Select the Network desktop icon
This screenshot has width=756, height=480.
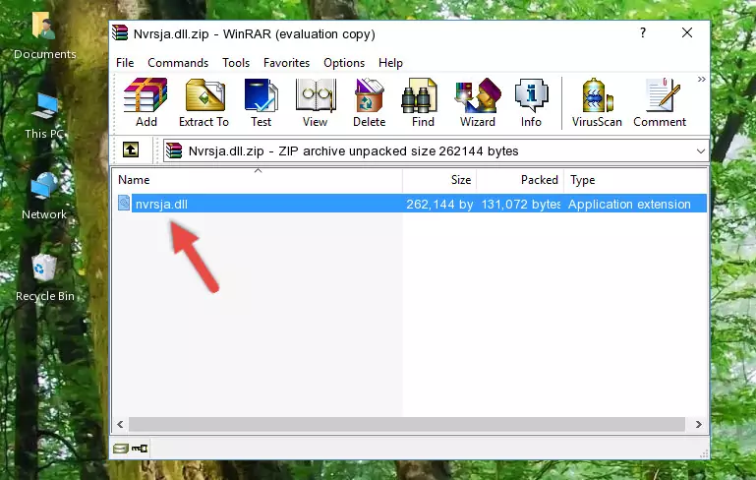(44, 197)
